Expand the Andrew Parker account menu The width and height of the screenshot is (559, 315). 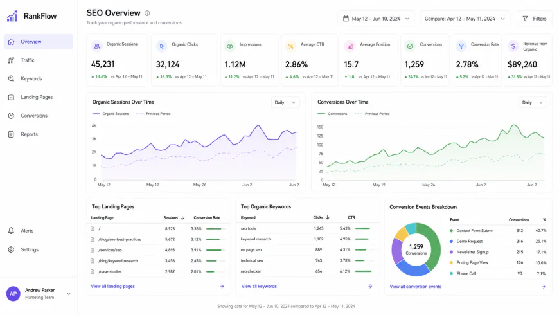click(x=69, y=294)
